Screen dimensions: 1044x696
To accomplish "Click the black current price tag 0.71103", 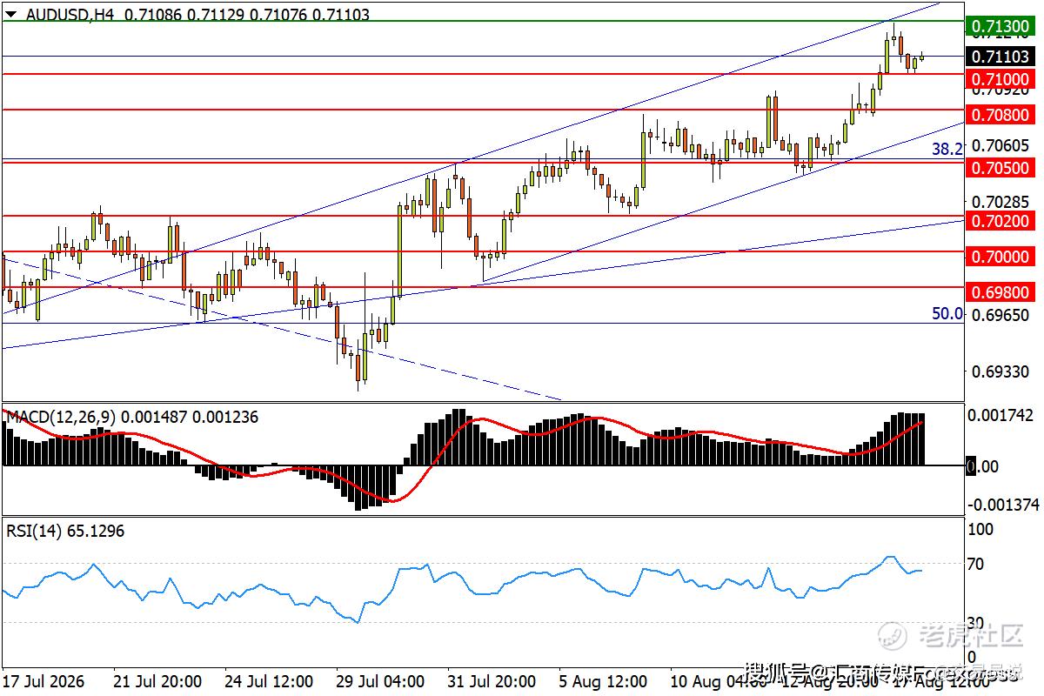I will pos(1000,57).
